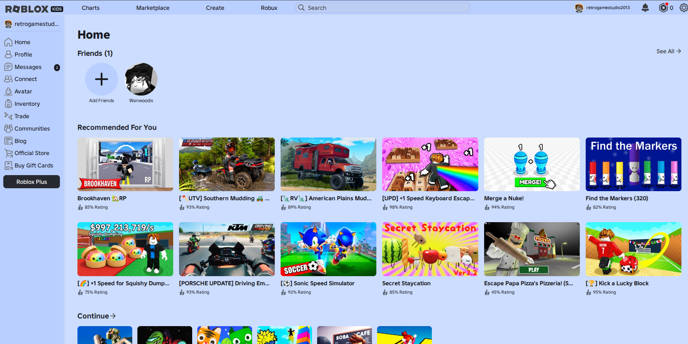Viewport: 688px width, 344px height.
Task: Click See All friends link
Action: [669, 51]
